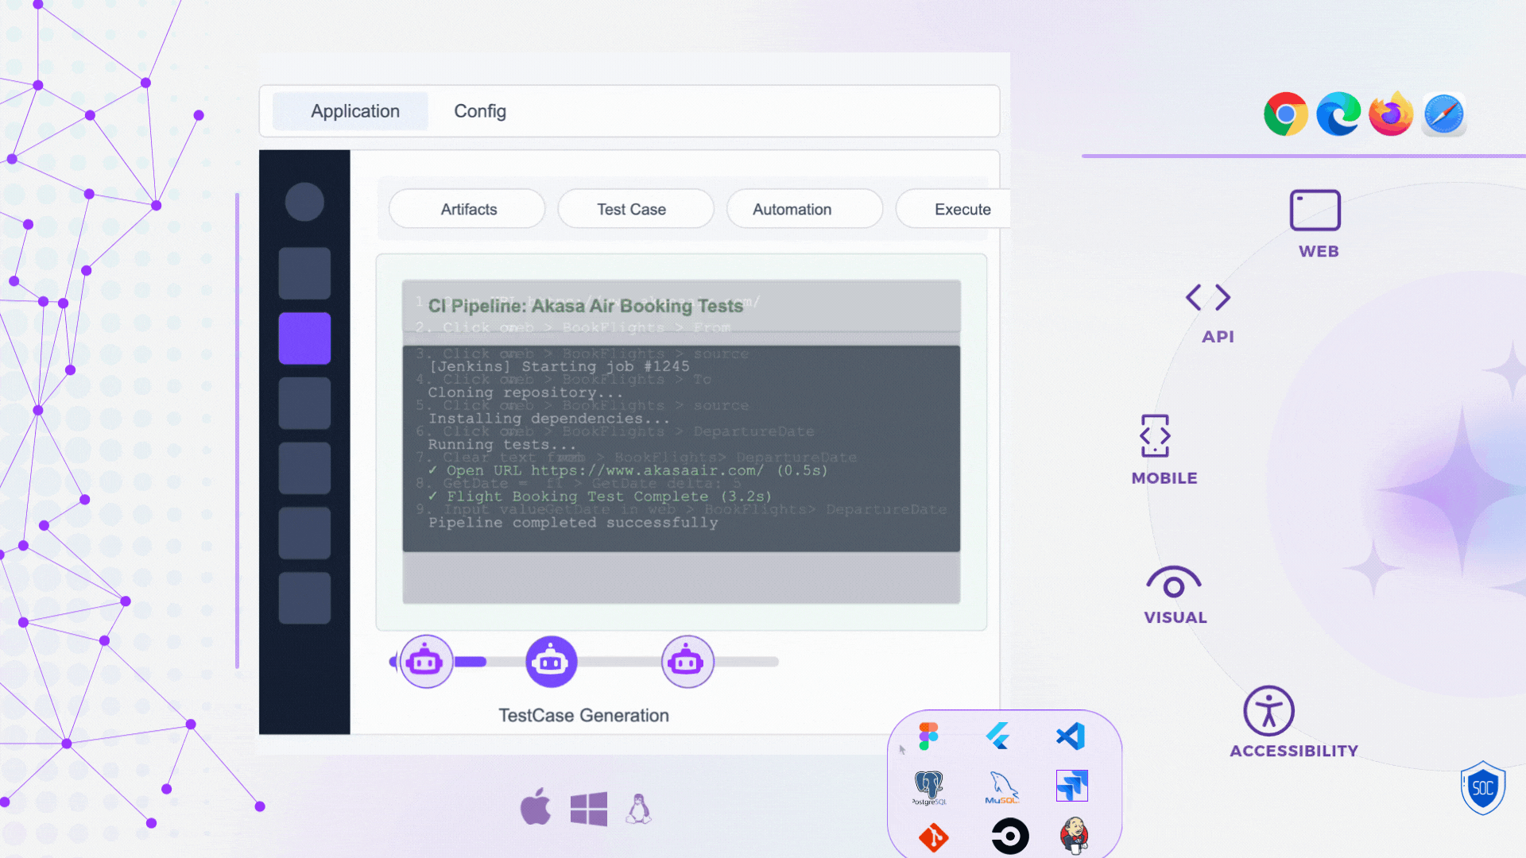Open the Automation section
This screenshot has width=1526, height=858.
click(x=804, y=209)
